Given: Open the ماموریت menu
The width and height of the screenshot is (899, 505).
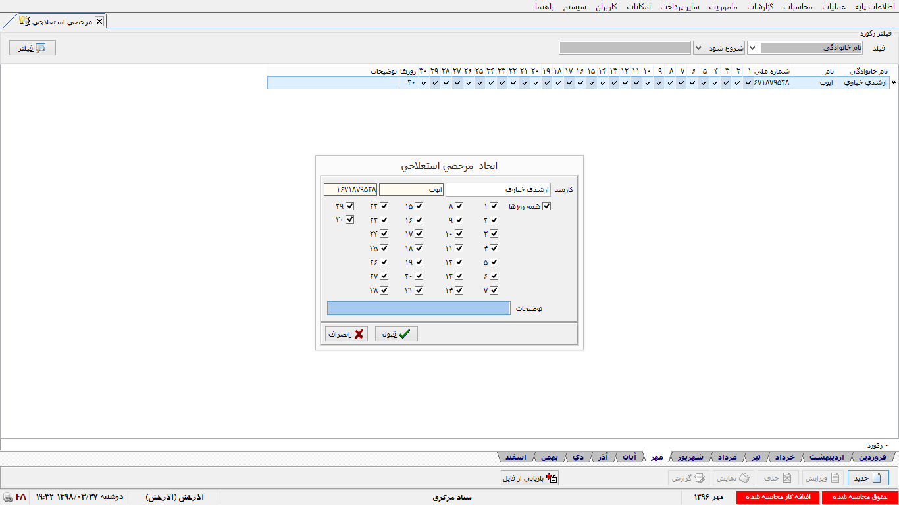Looking at the screenshot, I should click(x=724, y=7).
